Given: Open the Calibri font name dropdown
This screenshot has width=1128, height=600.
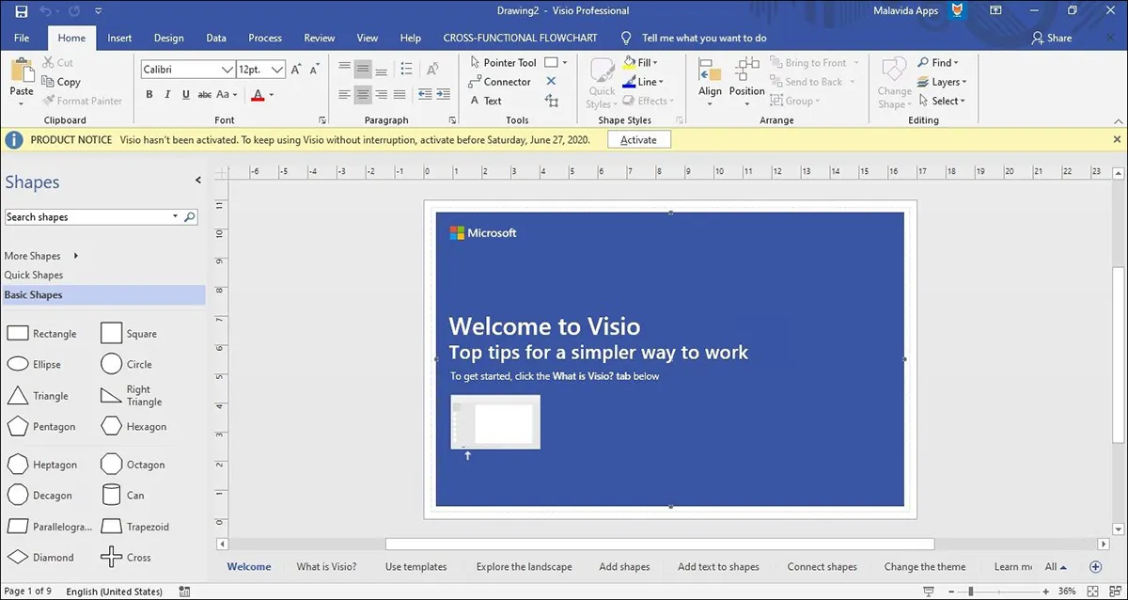Looking at the screenshot, I should pos(227,70).
